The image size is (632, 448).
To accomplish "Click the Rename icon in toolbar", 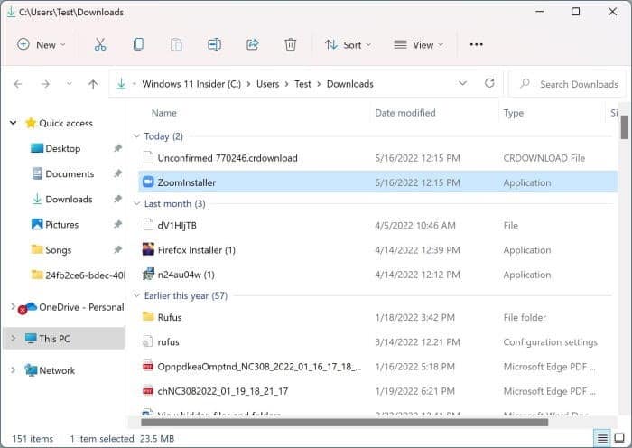I will (214, 44).
